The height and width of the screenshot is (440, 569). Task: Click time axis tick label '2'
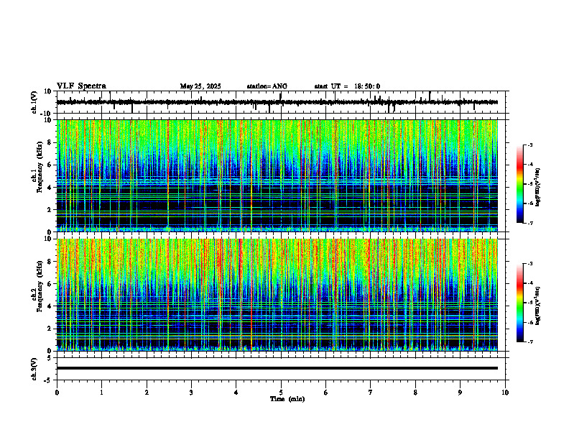click(147, 393)
